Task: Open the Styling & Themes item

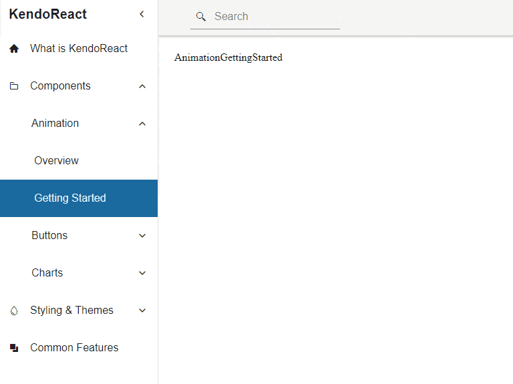Action: pyautogui.click(x=79, y=310)
